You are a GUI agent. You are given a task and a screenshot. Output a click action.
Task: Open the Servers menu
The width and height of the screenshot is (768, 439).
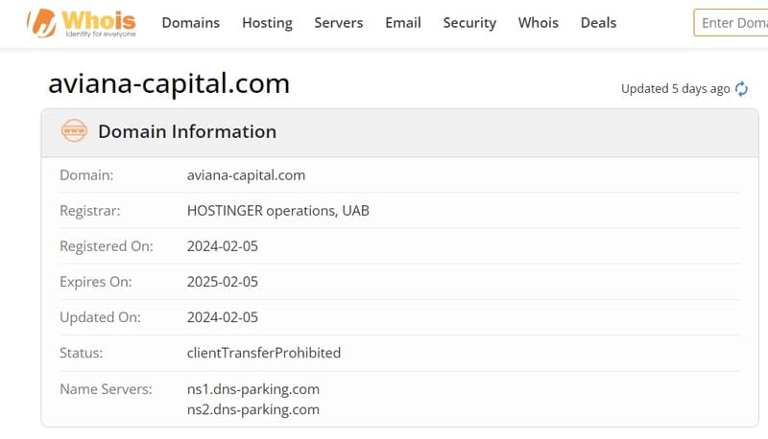(339, 23)
